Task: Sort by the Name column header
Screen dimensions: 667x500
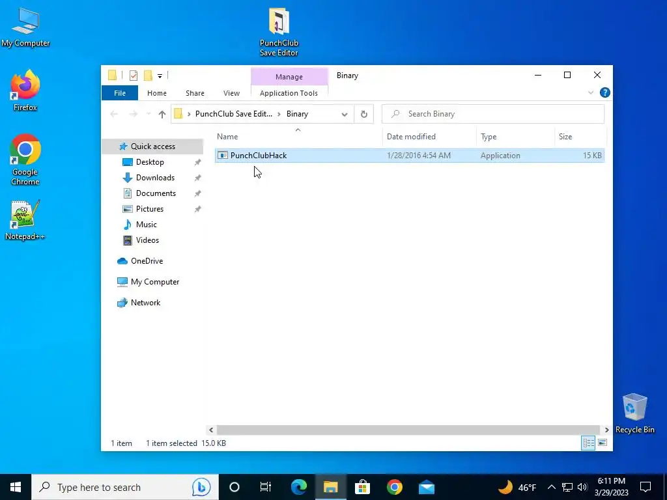Action: (298, 137)
